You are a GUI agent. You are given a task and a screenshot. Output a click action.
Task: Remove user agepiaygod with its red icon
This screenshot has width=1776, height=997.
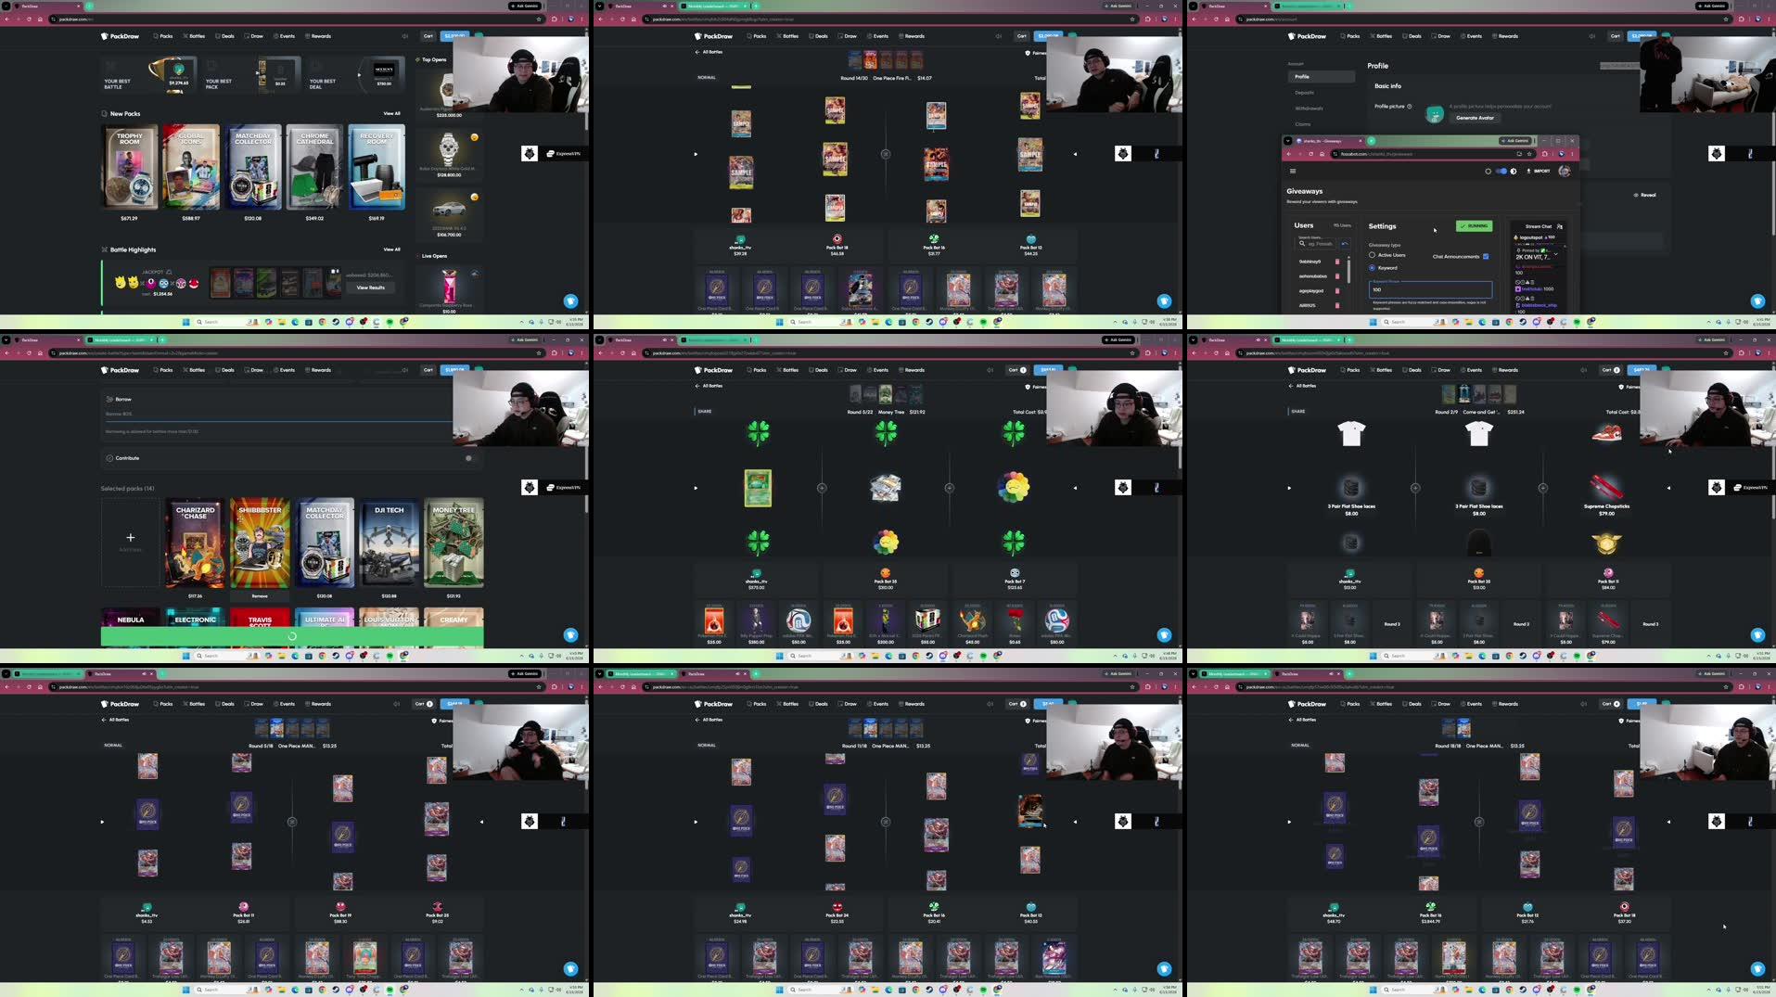coord(1337,290)
